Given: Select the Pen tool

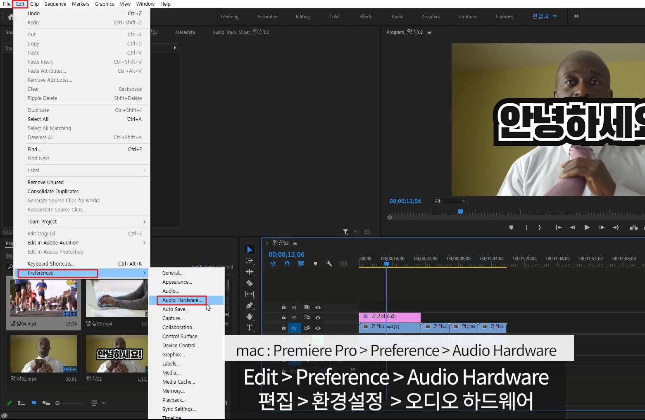Looking at the screenshot, I should click(250, 305).
